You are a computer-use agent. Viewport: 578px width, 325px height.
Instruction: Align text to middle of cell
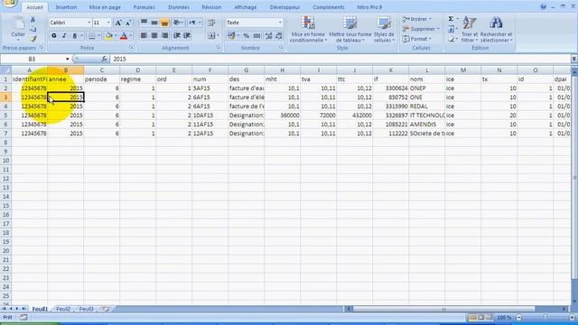pyautogui.click(x=154, y=23)
